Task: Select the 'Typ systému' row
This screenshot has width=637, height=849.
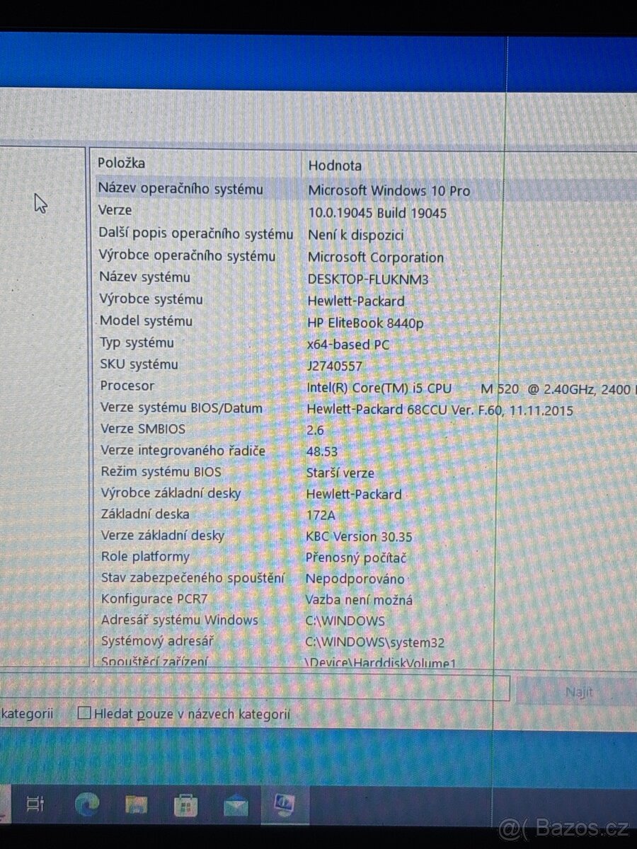Action: point(137,342)
